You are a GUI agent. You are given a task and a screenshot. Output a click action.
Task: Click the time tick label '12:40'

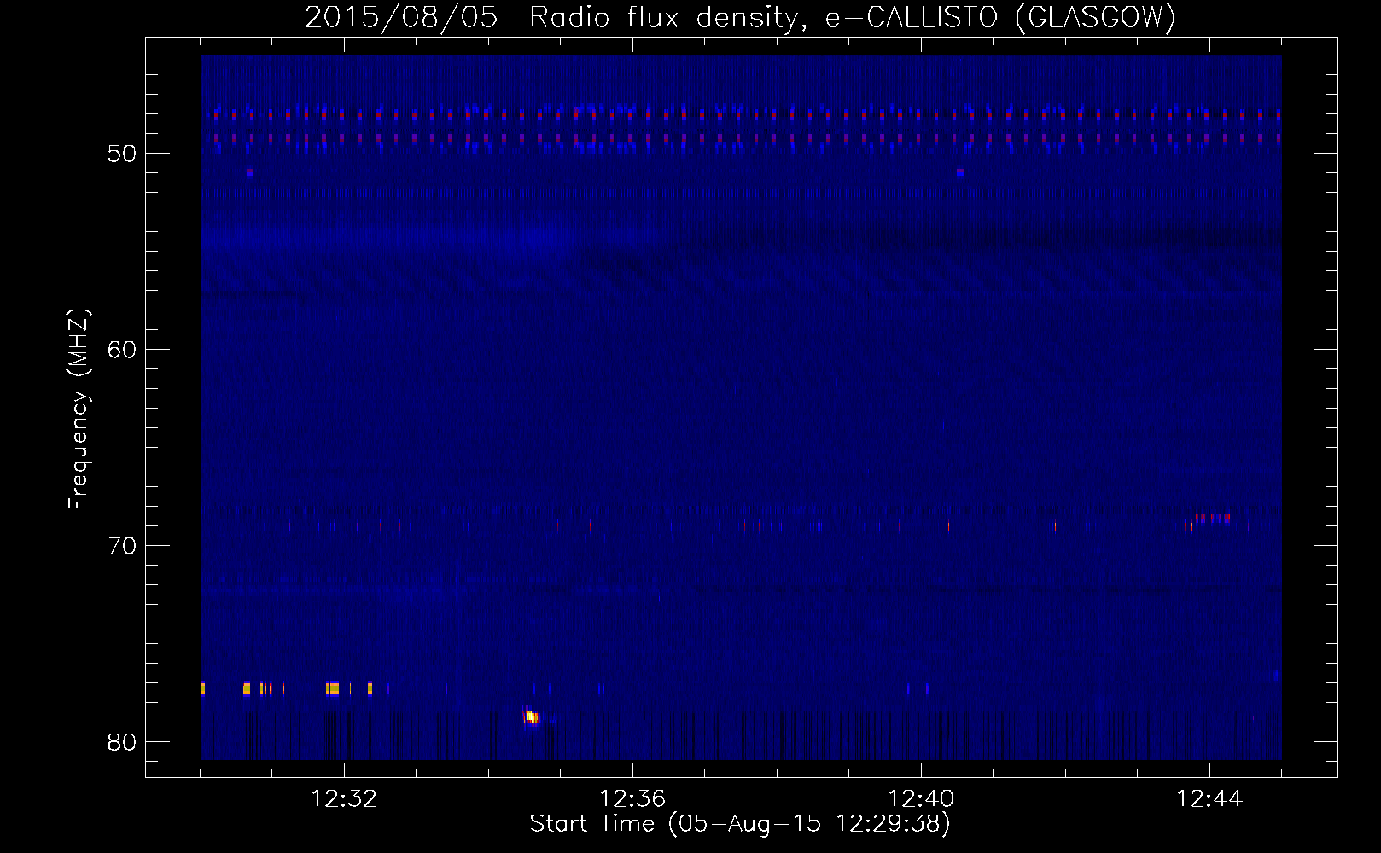click(921, 799)
